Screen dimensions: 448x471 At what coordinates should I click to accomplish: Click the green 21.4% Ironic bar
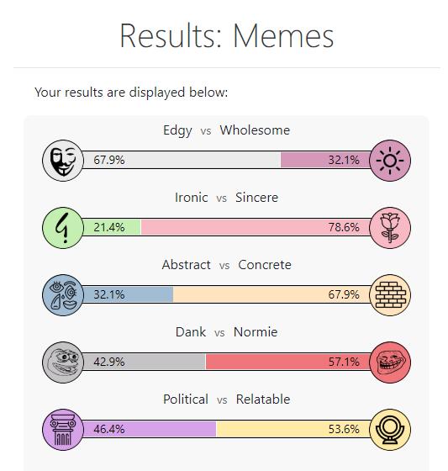(112, 227)
